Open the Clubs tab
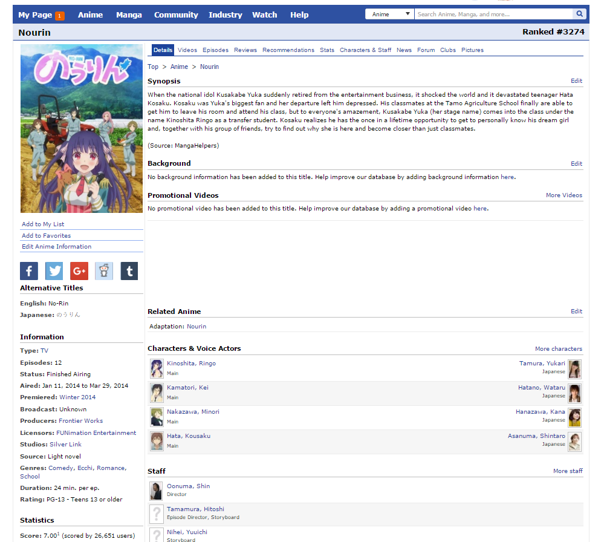This screenshot has height=542, width=604. pos(448,50)
